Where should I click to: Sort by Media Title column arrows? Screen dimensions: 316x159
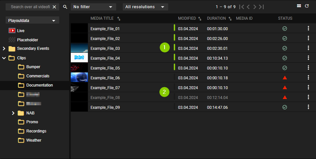pos(119,19)
